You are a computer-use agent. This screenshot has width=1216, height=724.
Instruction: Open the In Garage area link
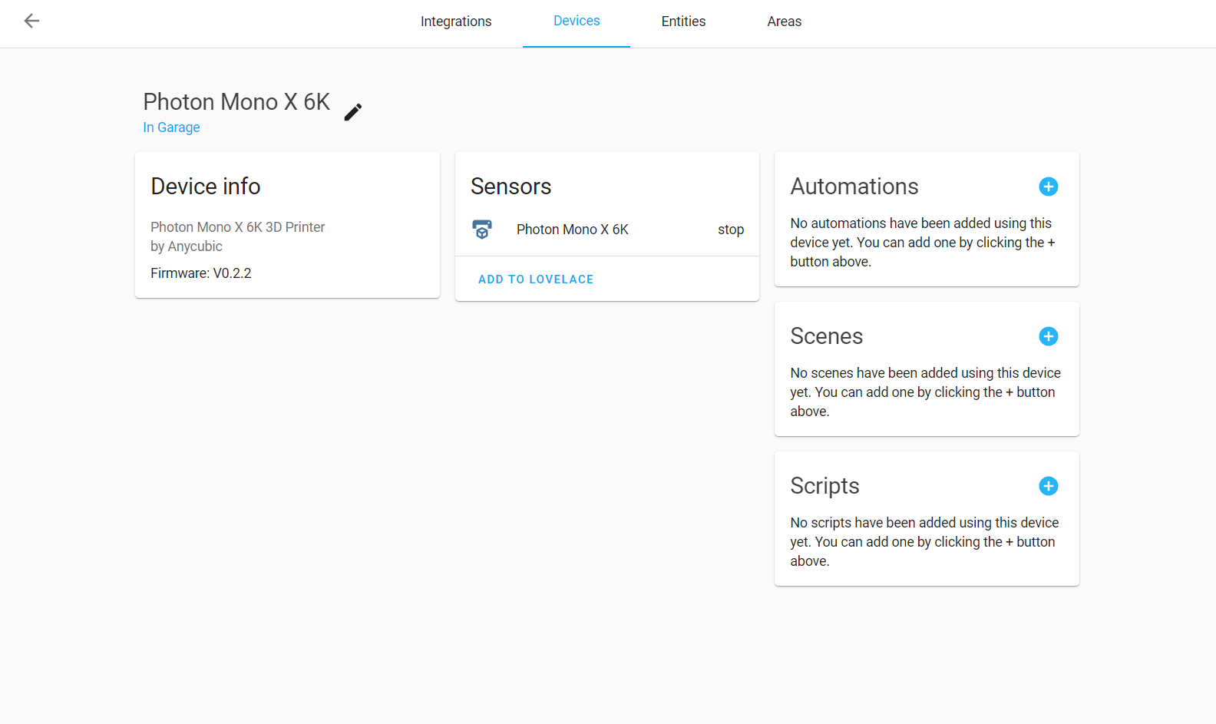[x=171, y=127]
